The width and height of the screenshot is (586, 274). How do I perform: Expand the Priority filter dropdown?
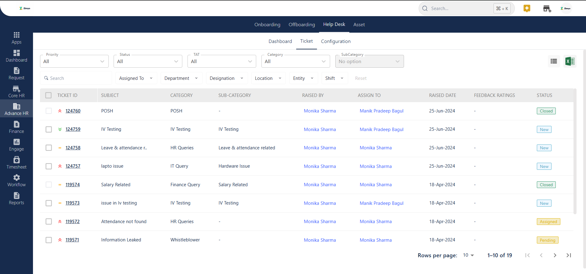point(74,61)
